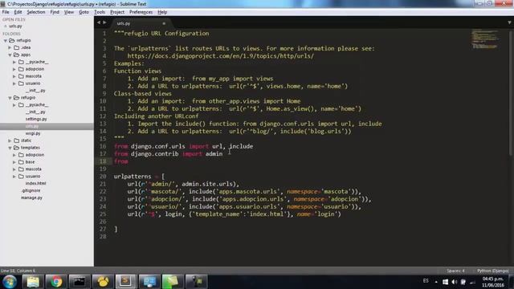The image size is (514, 289).
Task: Collapse the templates folder arrow
Action: point(10,148)
